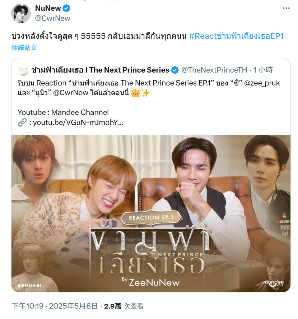Click the 翻譯貼文 translate post link
The image size is (298, 319).
(24, 48)
